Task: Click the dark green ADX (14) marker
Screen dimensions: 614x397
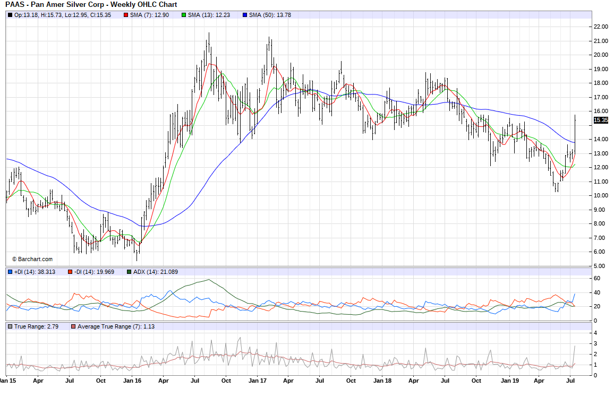Action: (x=129, y=272)
